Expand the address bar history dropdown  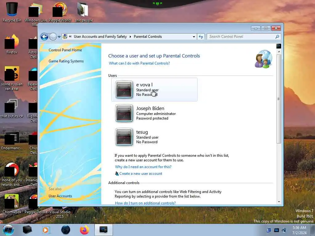tap(194, 37)
